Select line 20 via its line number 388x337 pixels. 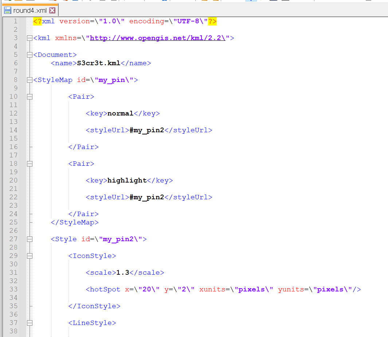point(13,181)
